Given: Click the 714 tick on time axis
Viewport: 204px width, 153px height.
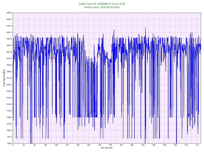Looking at the screenshot, I should tap(197, 145).
